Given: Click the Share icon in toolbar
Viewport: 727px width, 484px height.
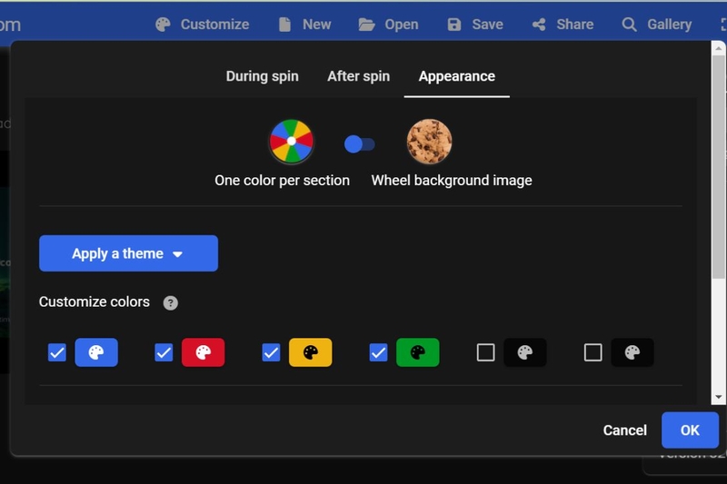Looking at the screenshot, I should (539, 25).
